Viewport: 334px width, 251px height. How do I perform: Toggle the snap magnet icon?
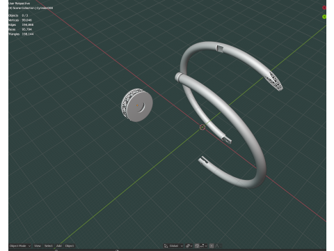197,245
